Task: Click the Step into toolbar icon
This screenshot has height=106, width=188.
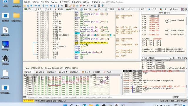Action: (43, 6)
